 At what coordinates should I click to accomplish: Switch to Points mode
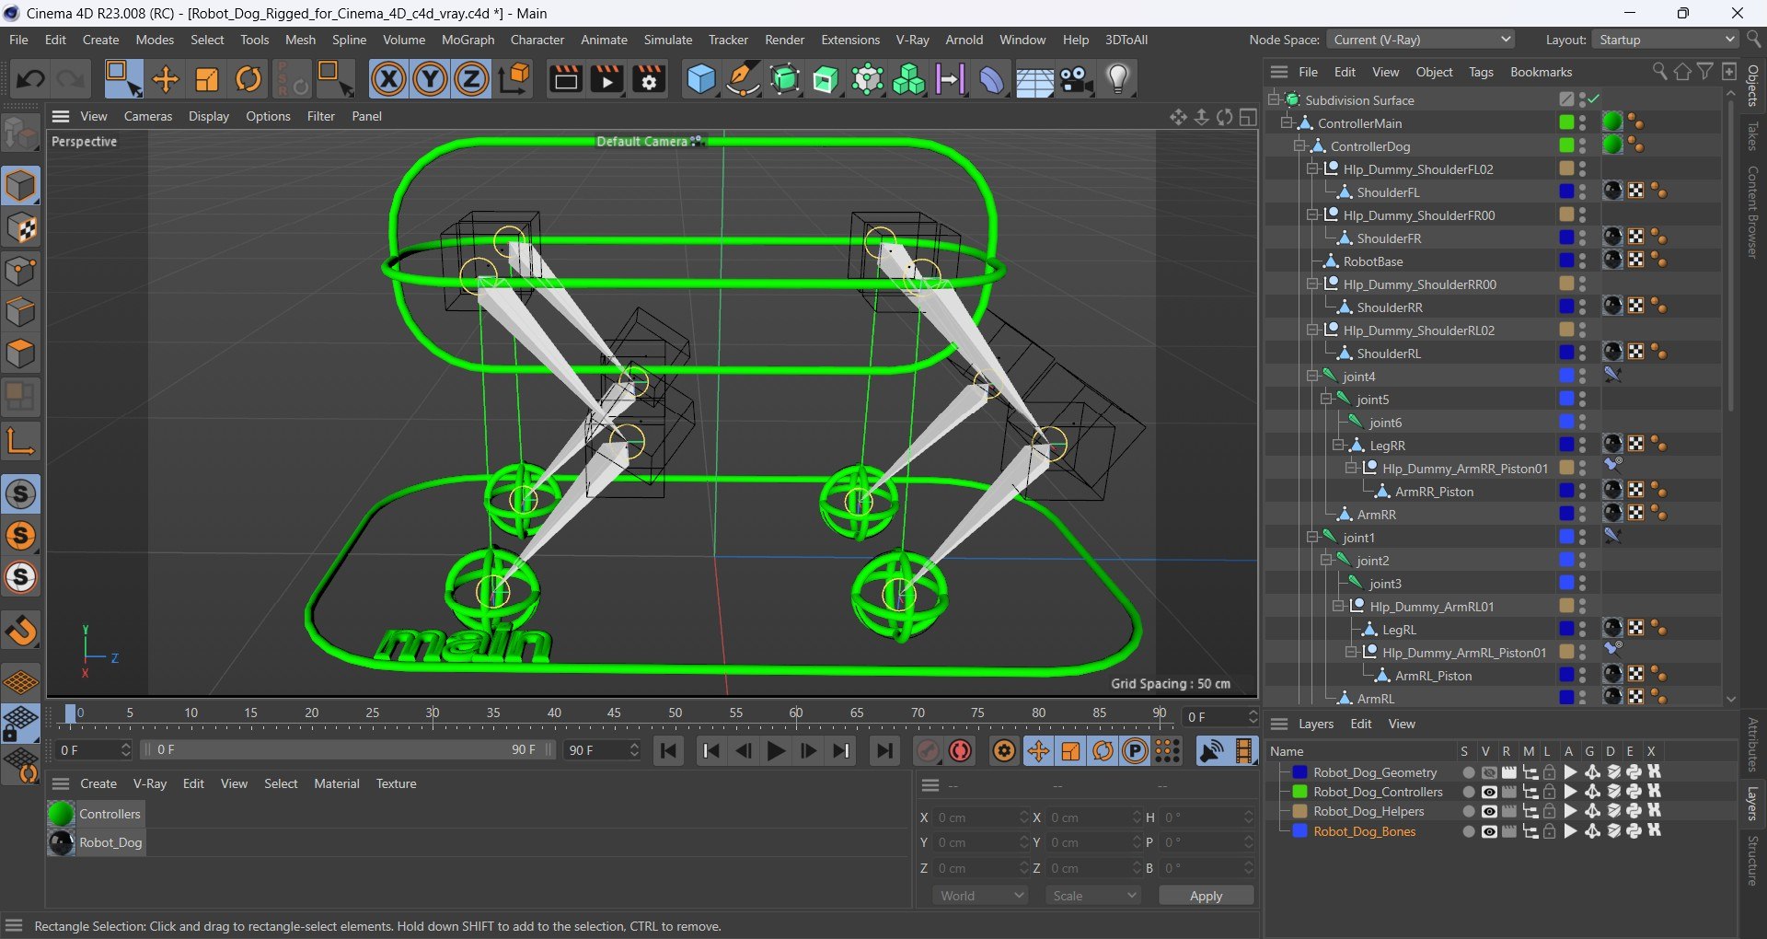click(x=20, y=271)
